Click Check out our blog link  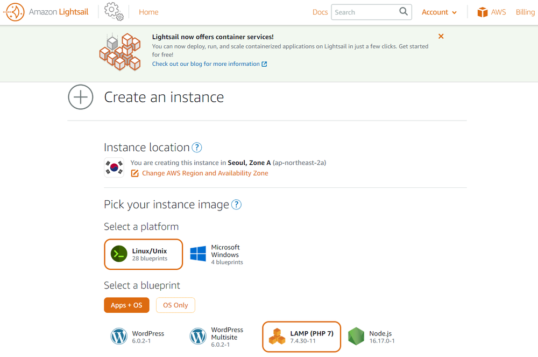pos(206,64)
